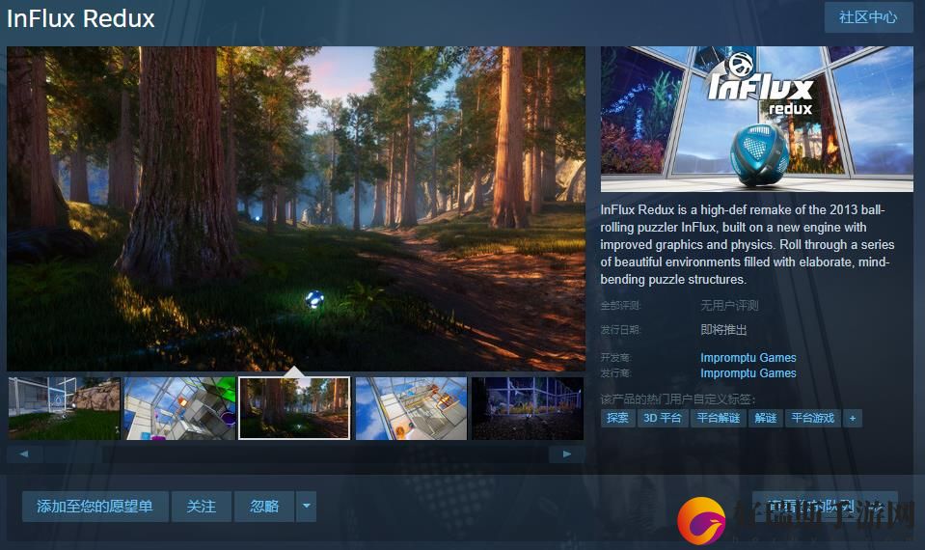
Task: Click the game description paragraph
Action: coord(748,244)
